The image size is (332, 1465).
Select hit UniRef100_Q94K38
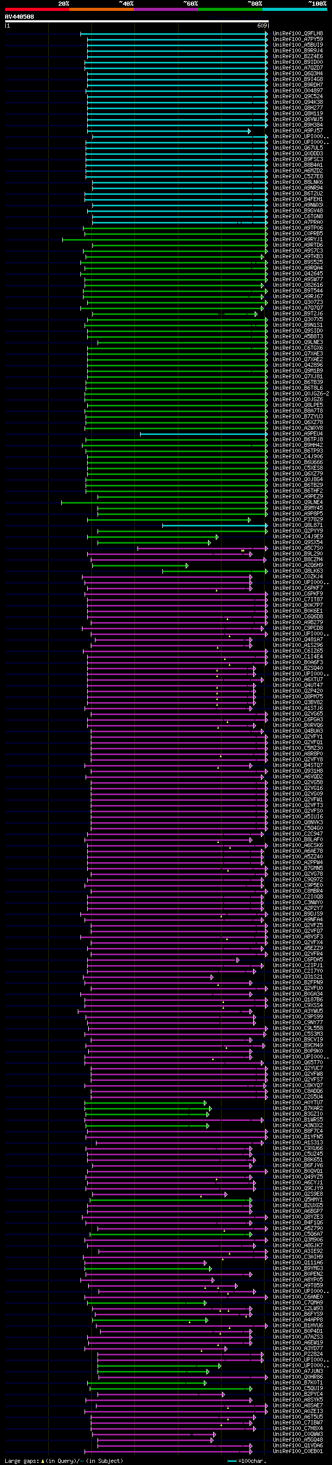(298, 102)
